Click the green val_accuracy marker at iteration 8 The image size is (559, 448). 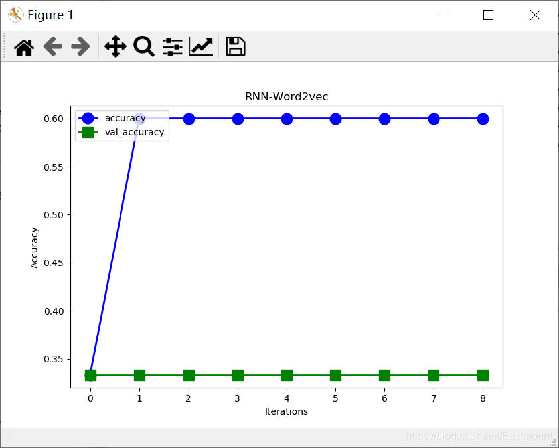(483, 375)
